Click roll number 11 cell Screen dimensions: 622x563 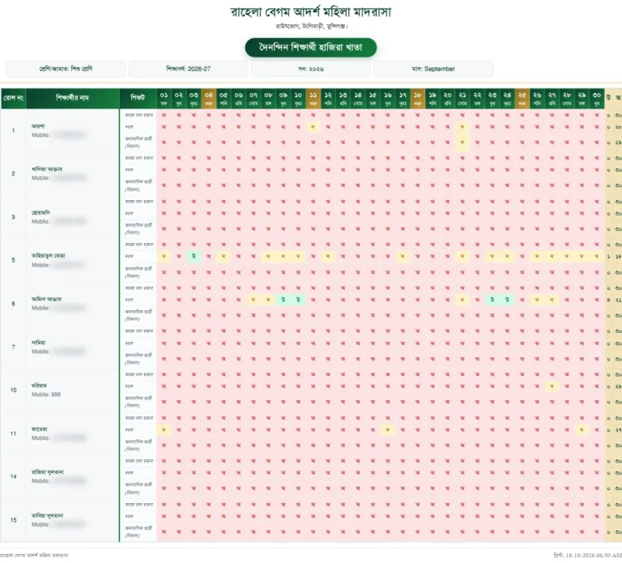(x=14, y=433)
